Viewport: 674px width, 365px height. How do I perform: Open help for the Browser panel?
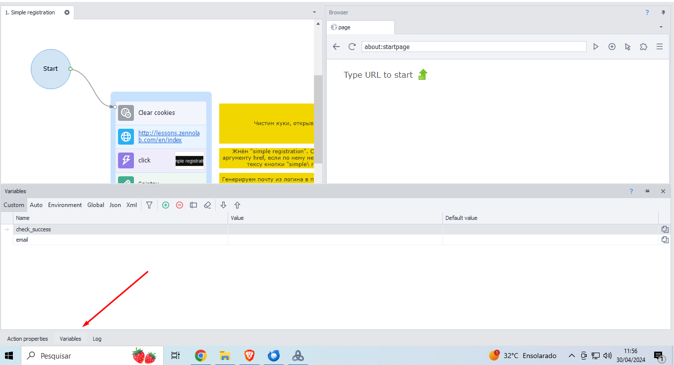click(x=647, y=12)
